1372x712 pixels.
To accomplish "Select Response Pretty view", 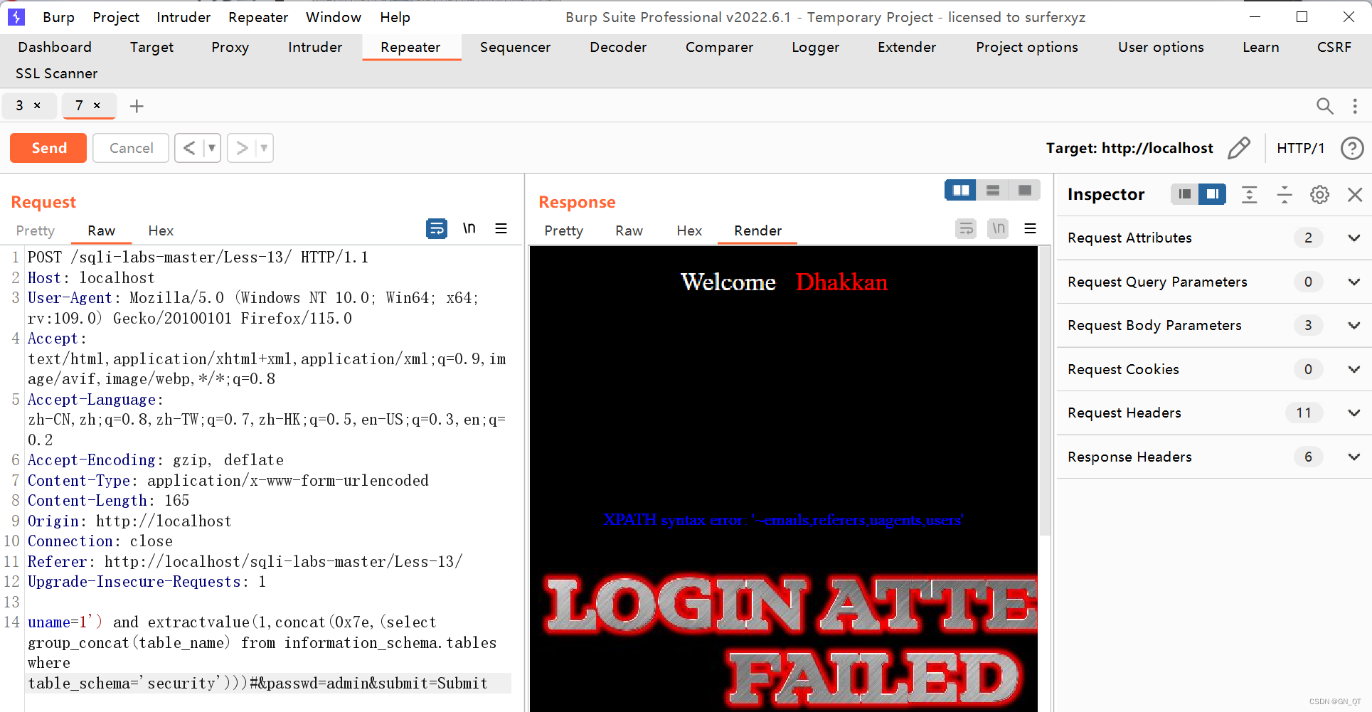I will pos(563,230).
